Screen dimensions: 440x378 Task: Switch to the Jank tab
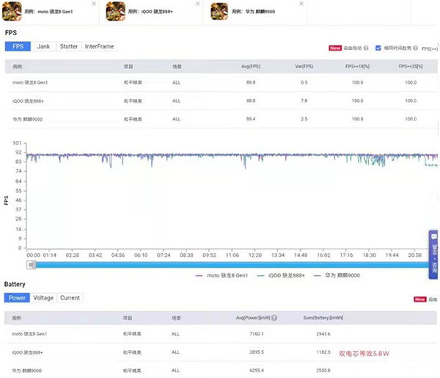pyautogui.click(x=43, y=46)
